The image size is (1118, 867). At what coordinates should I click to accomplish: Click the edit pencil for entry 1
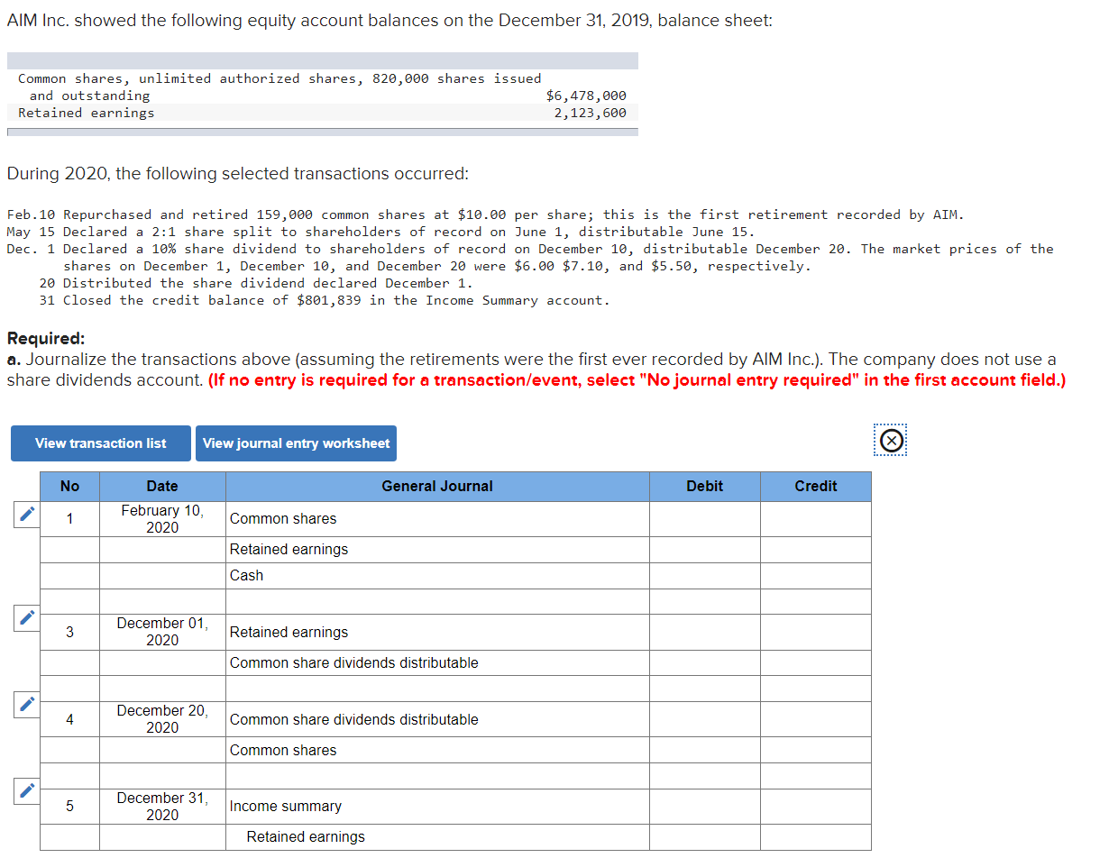click(27, 515)
